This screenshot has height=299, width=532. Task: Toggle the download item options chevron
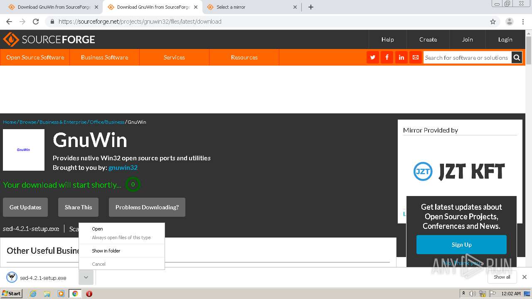86,277
